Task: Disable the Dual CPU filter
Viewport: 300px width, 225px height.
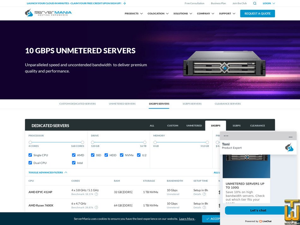Action: [x=30, y=163]
